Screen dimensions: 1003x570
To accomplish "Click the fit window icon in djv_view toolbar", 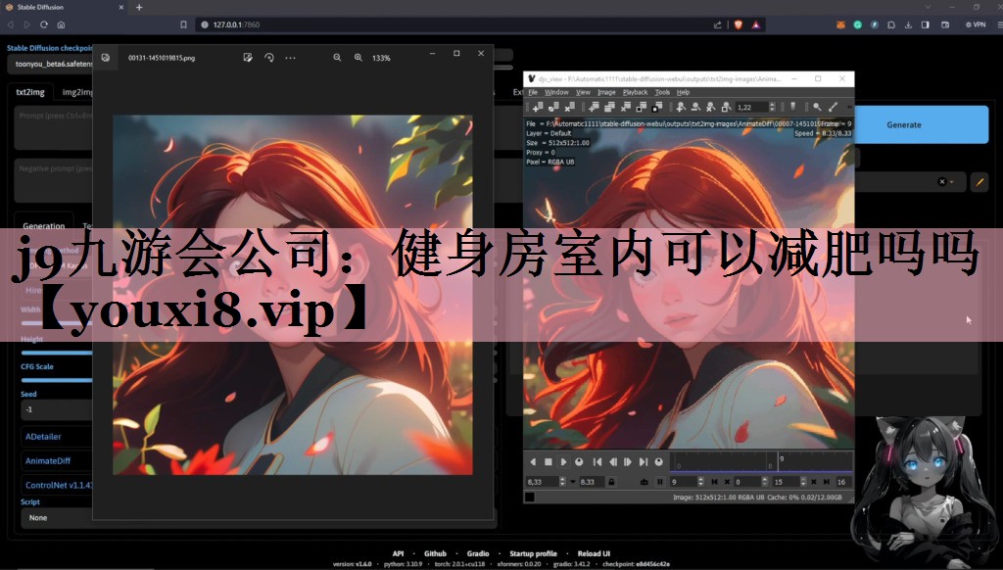I will click(x=641, y=107).
